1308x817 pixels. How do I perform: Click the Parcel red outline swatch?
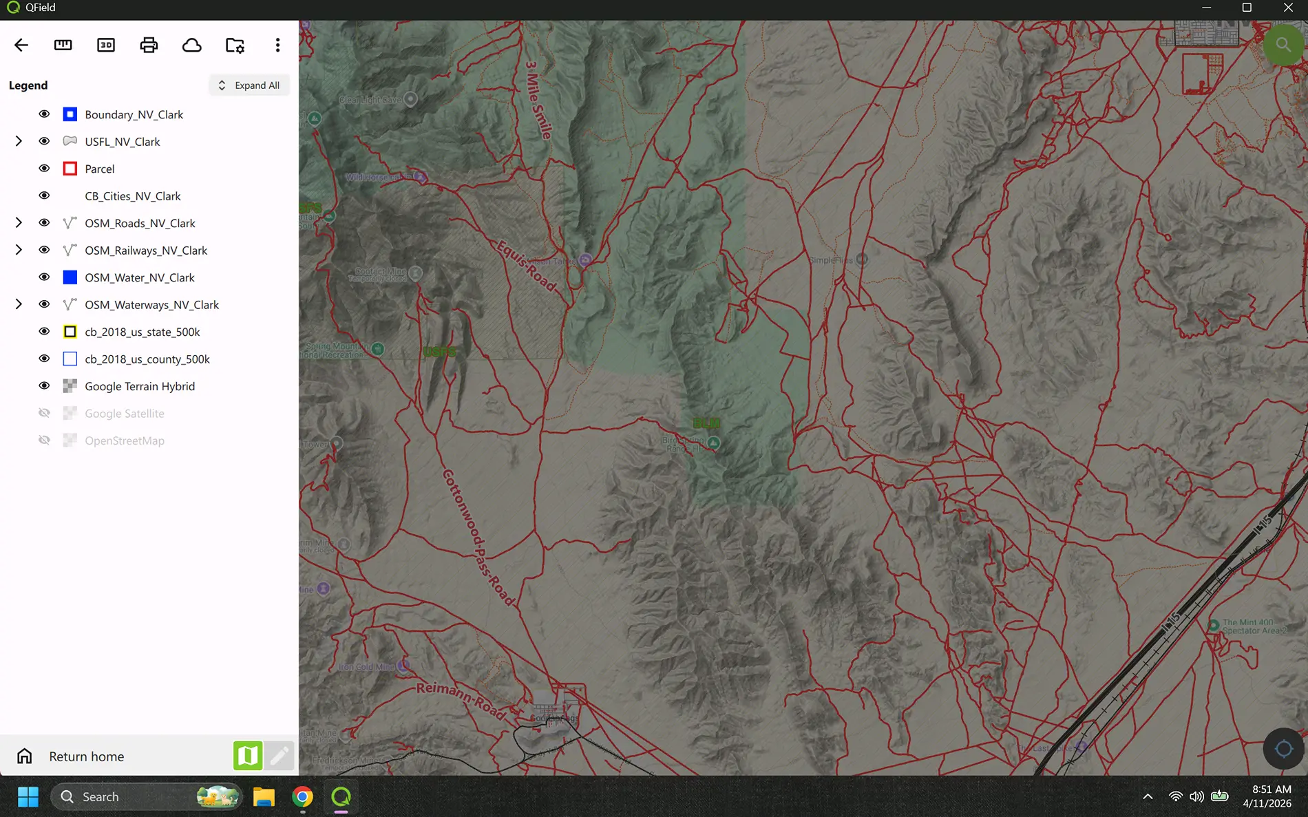(70, 169)
